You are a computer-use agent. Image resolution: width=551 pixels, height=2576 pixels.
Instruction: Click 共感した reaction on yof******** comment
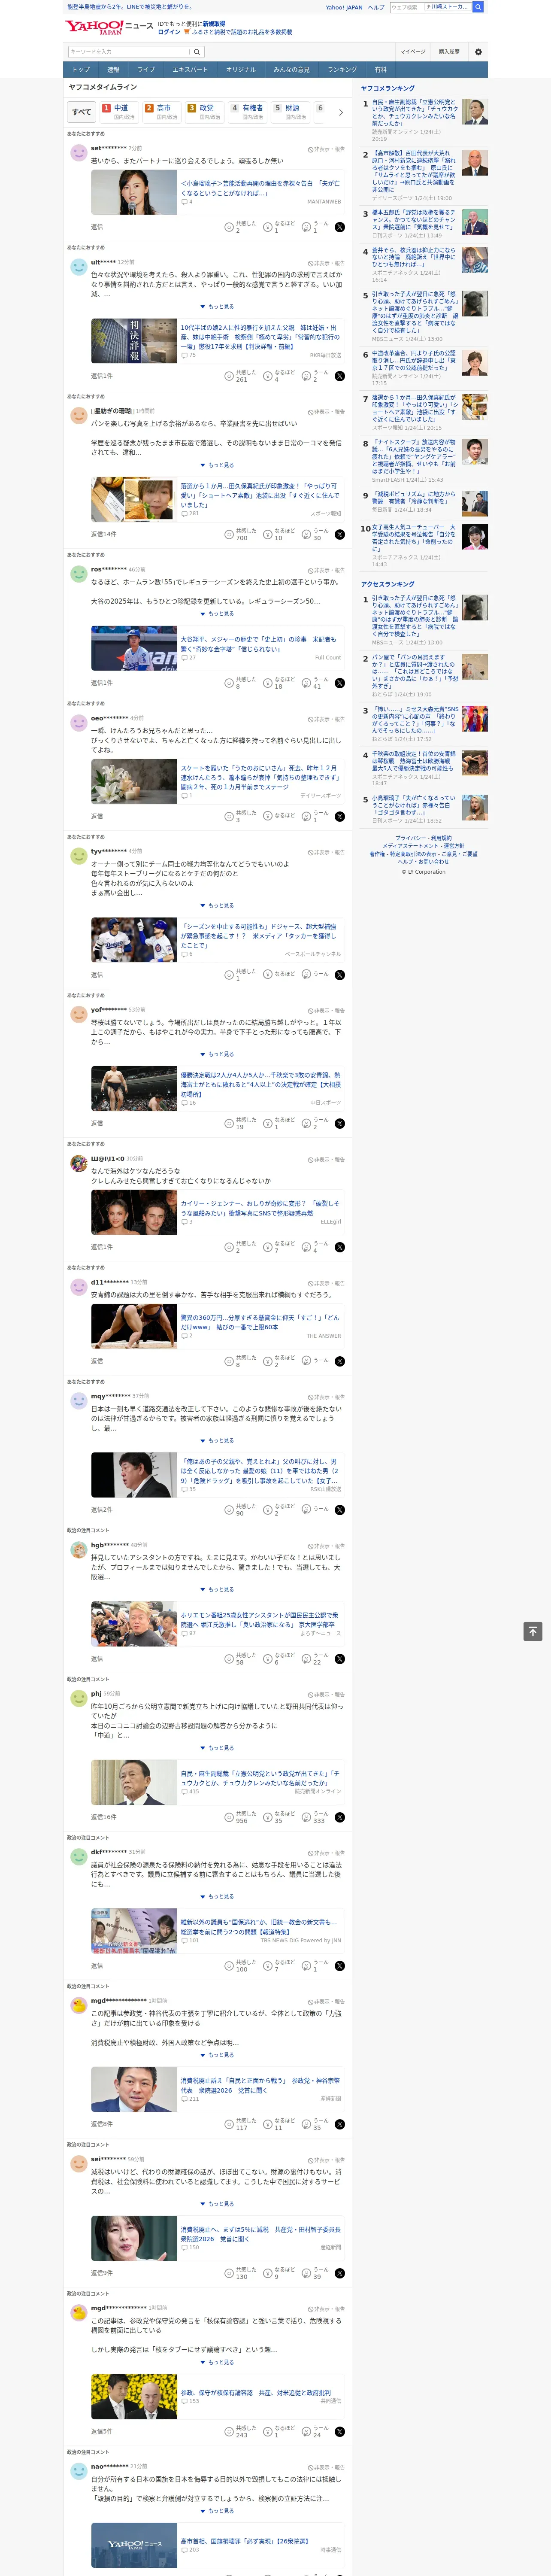(x=241, y=1124)
